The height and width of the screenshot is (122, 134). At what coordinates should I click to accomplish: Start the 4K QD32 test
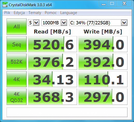pos(17,97)
